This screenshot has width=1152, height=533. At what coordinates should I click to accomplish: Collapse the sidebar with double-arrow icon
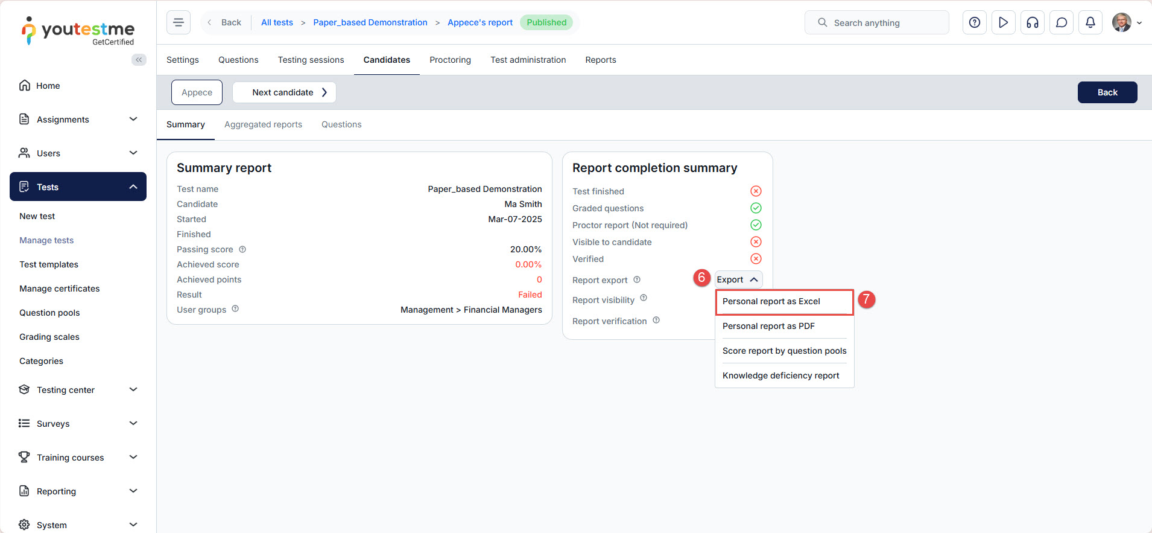point(139,60)
